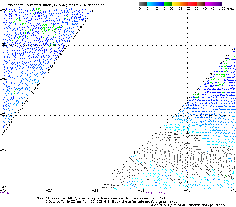The image size is (236, 207).
Task: Select the orange 25-30 knots color segment
Action: coord(184,4)
